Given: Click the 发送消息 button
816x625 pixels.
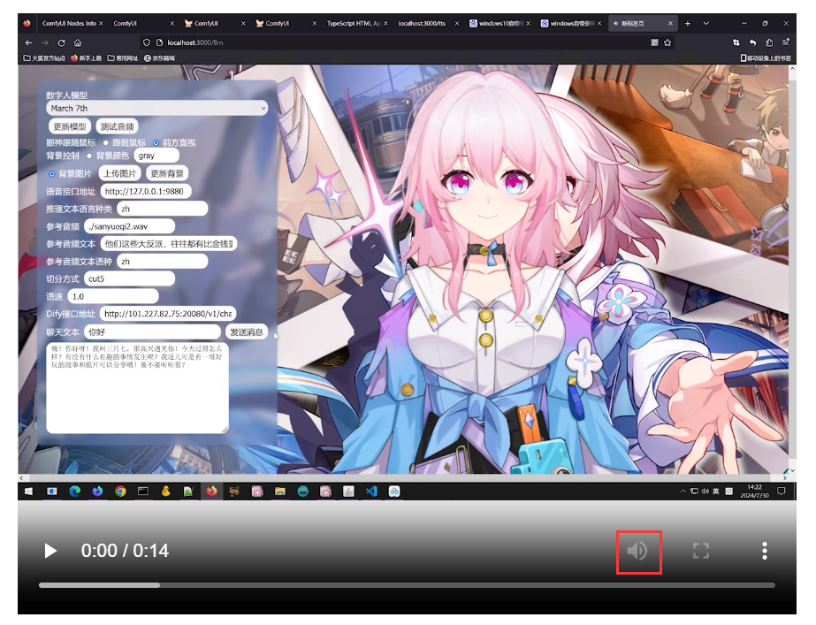Looking at the screenshot, I should pyautogui.click(x=247, y=332).
